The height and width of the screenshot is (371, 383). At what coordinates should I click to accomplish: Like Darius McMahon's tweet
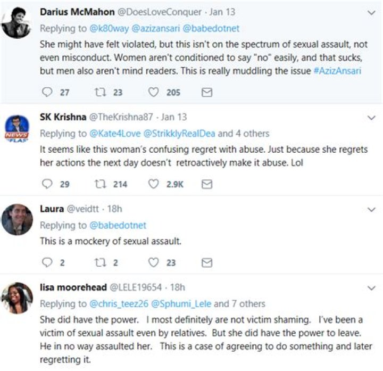tap(154, 92)
